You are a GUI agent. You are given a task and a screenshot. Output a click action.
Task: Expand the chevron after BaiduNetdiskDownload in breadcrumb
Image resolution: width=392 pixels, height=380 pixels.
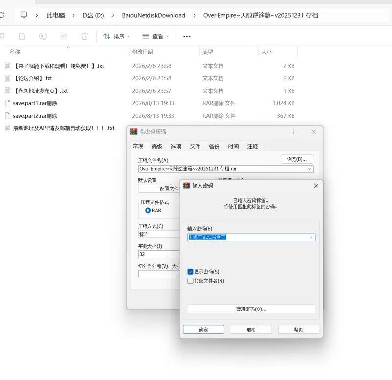point(194,15)
